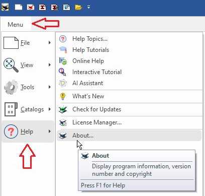Click the Online Help browser icon
Viewport: 205px width, 196px height.
(63, 61)
